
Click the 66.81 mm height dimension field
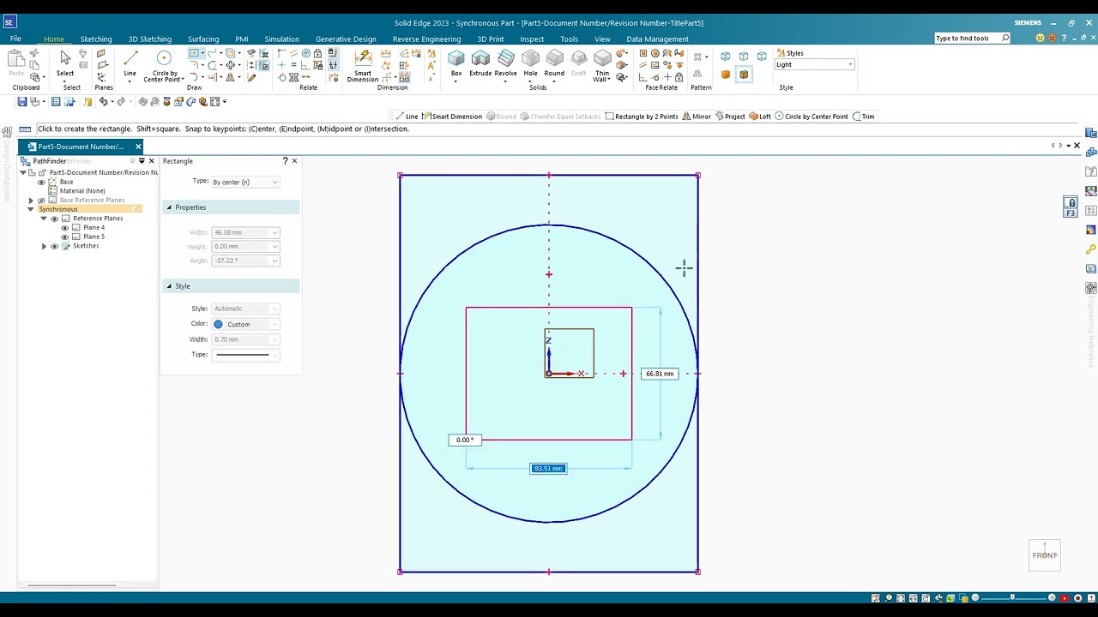[660, 374]
